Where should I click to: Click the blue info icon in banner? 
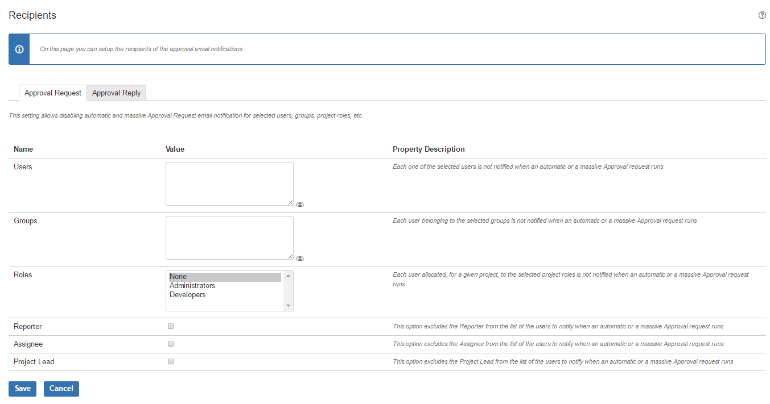[x=19, y=49]
